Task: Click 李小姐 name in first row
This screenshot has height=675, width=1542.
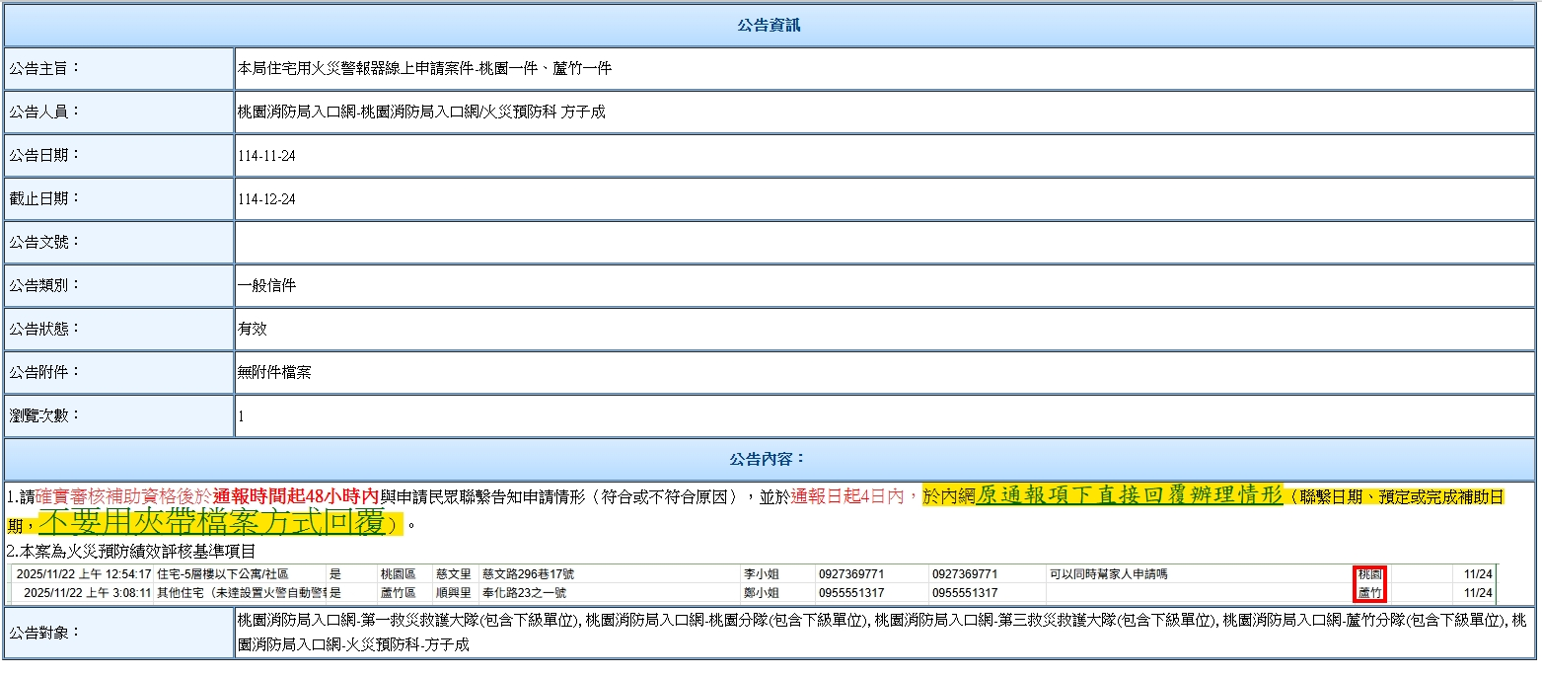Action: pyautogui.click(x=763, y=574)
